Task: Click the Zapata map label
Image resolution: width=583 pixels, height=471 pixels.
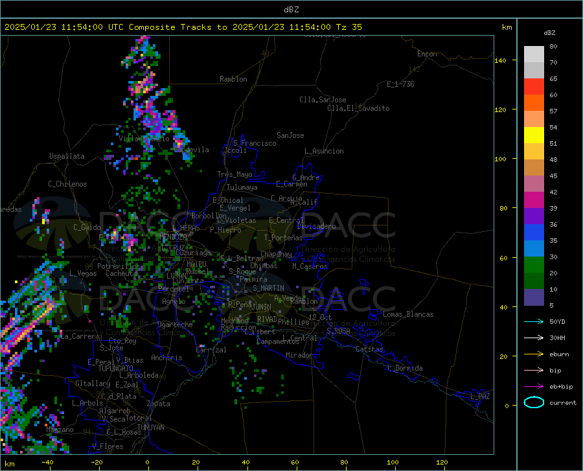Action: point(159,404)
